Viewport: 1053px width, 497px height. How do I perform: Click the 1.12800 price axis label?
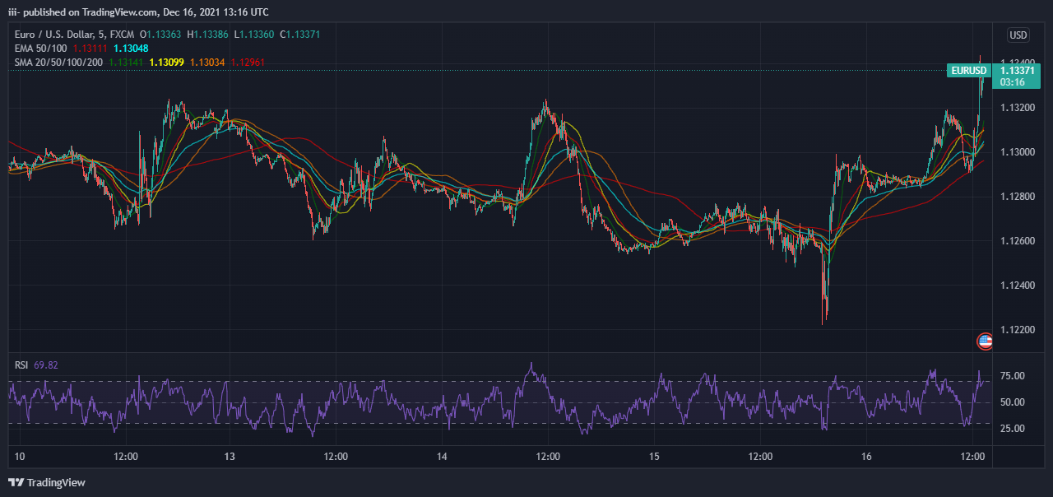click(x=1018, y=197)
